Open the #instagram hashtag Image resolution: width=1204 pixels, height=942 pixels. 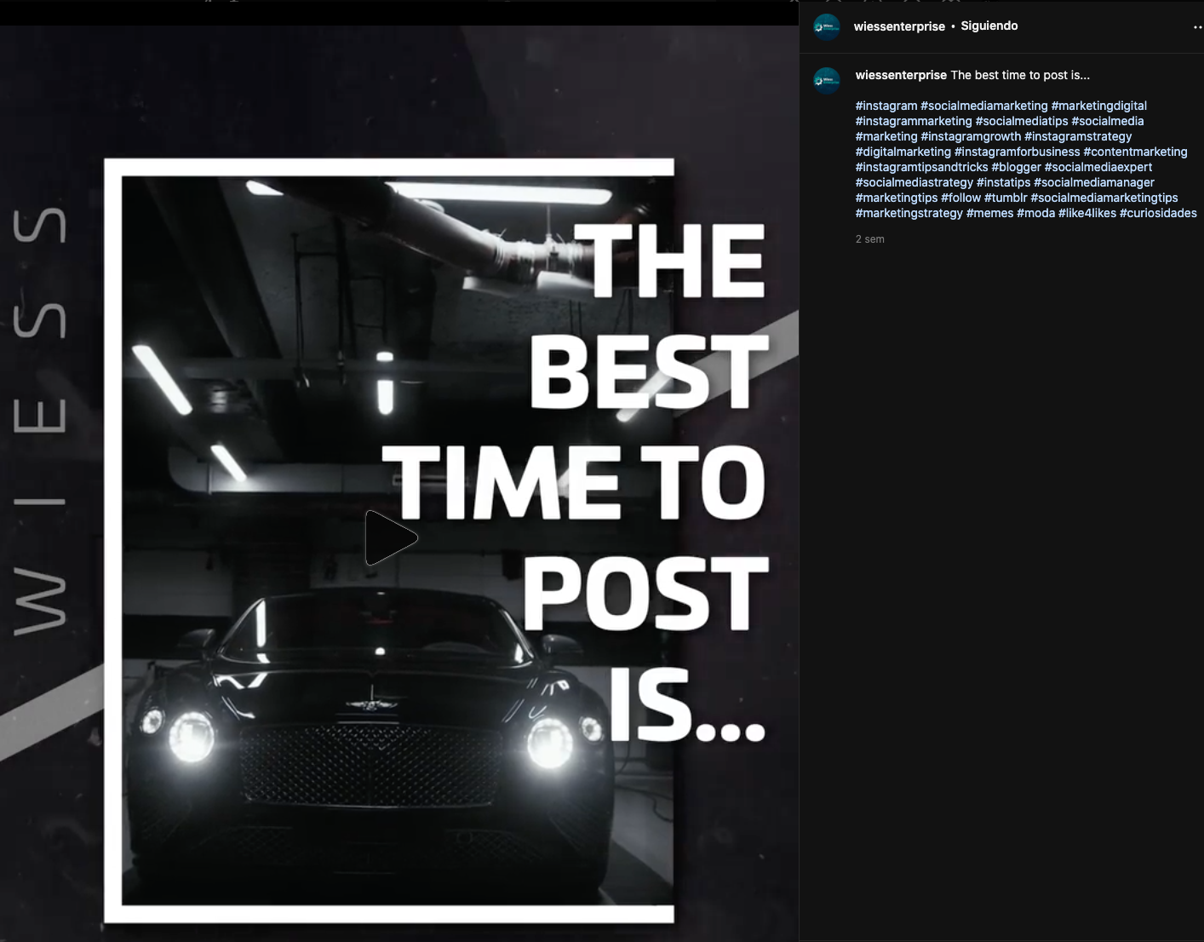[x=886, y=106]
